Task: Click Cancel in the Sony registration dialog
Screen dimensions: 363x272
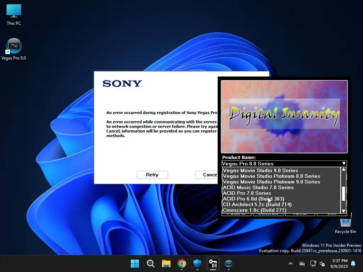Action: pyautogui.click(x=206, y=175)
